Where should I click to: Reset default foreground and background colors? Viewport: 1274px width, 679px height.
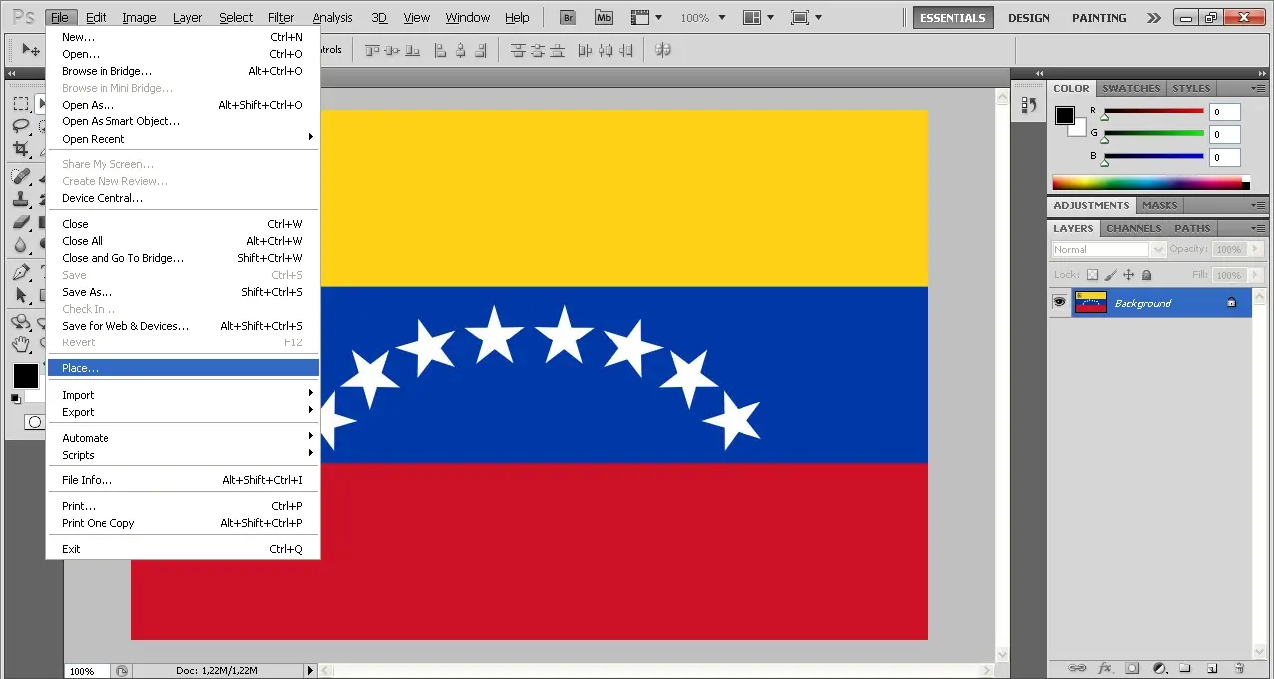(x=15, y=397)
